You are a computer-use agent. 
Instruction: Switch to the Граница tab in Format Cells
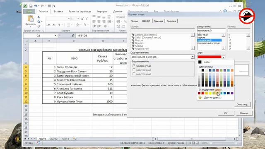click(158, 21)
